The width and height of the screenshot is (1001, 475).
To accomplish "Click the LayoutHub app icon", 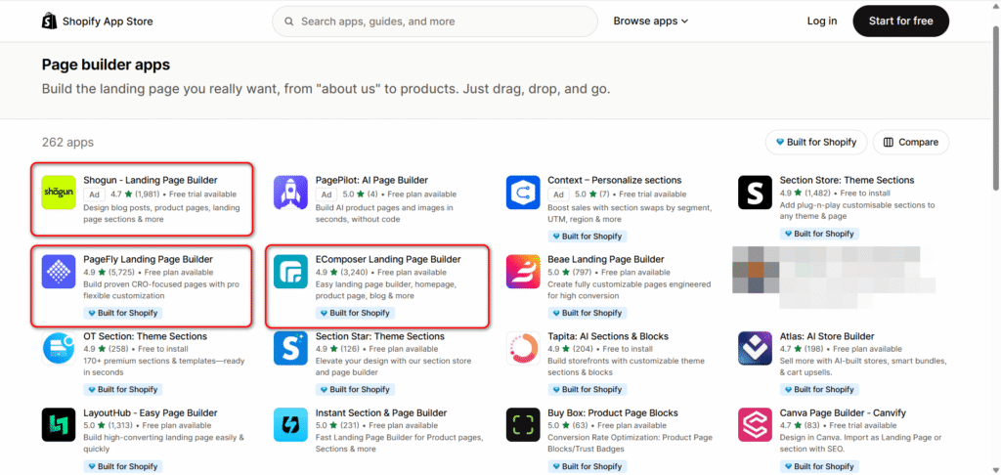I will point(59,425).
